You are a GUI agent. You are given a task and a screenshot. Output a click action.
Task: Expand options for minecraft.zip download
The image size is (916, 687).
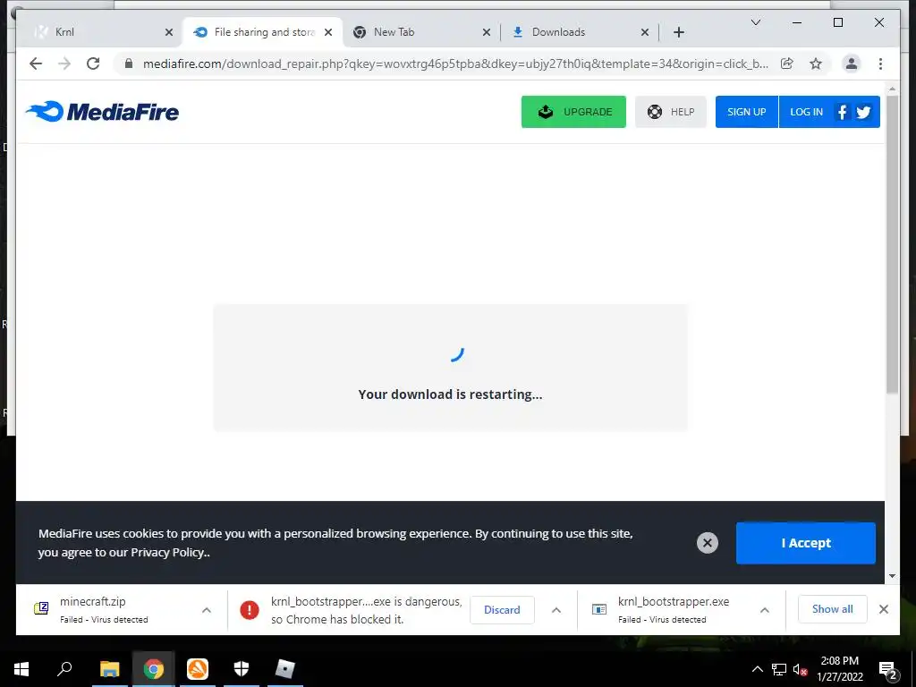tap(207, 610)
